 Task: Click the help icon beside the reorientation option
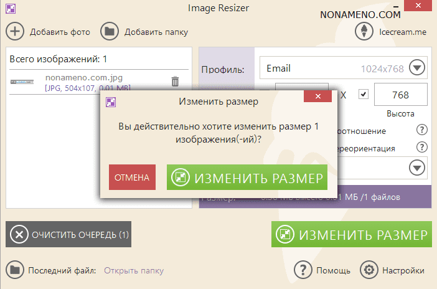pos(421,148)
